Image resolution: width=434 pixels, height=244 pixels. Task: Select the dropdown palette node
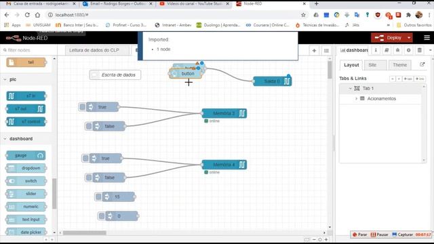[x=26, y=168]
